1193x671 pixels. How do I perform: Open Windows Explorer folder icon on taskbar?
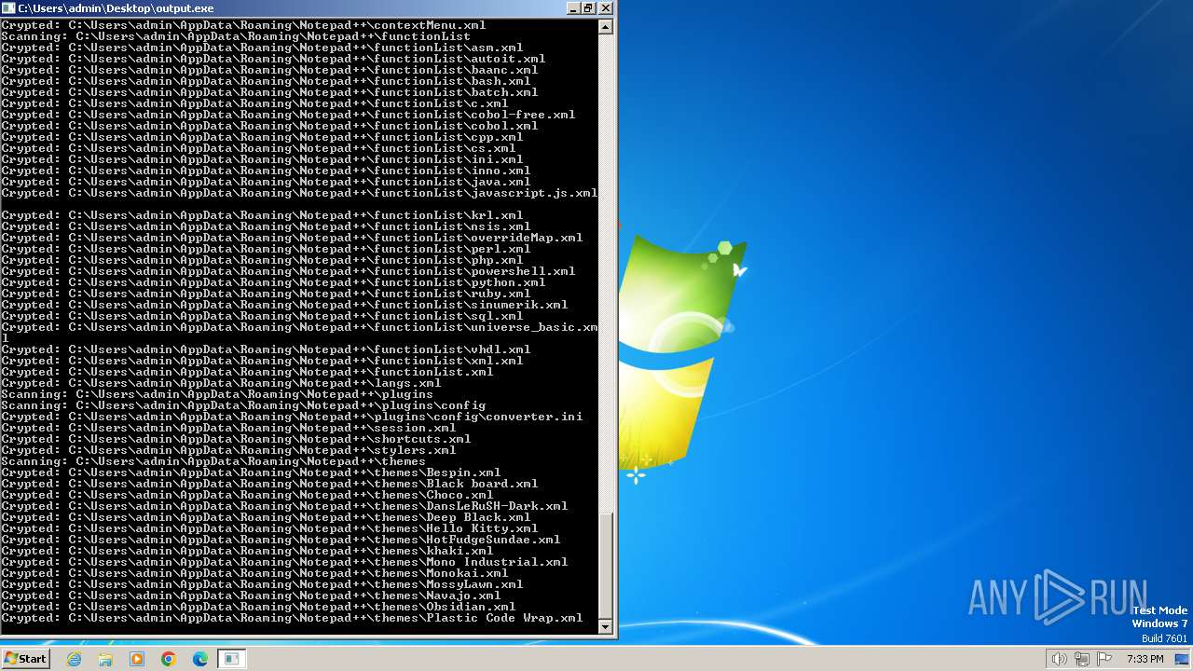tap(105, 659)
